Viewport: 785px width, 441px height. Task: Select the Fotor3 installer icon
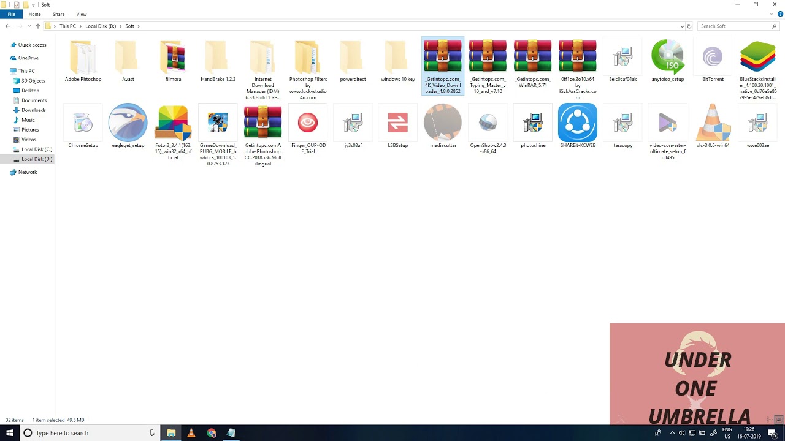click(x=173, y=123)
